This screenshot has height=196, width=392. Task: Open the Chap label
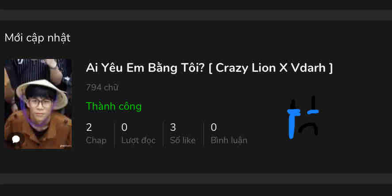[x=96, y=141]
